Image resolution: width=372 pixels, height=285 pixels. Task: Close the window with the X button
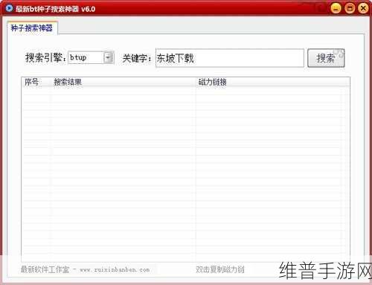pos(363,8)
